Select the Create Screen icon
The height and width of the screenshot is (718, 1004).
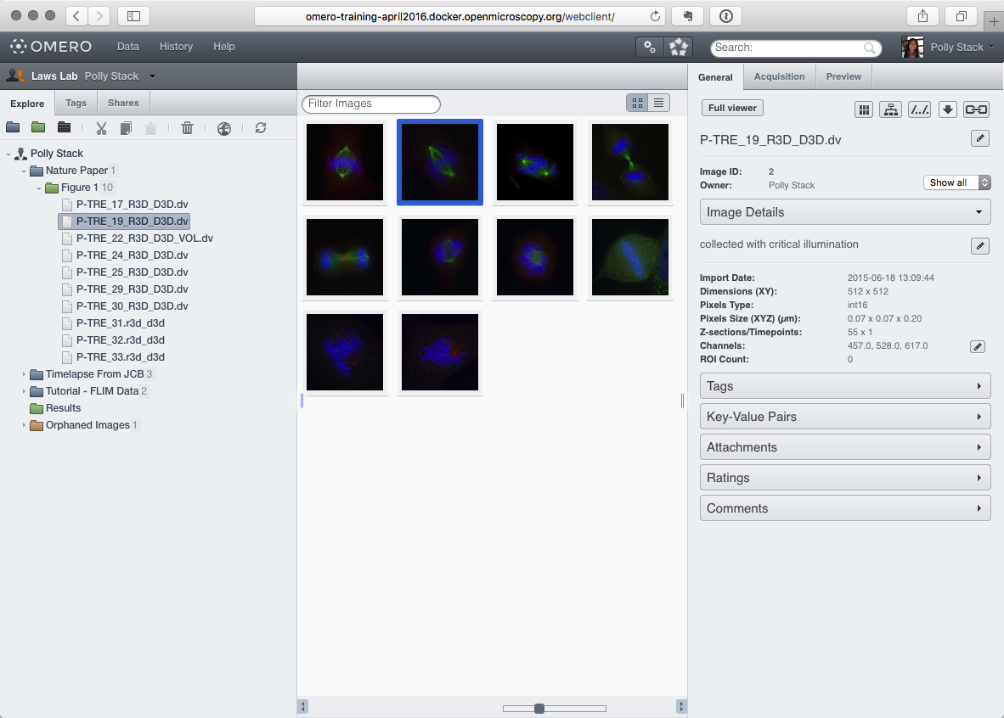coord(65,127)
